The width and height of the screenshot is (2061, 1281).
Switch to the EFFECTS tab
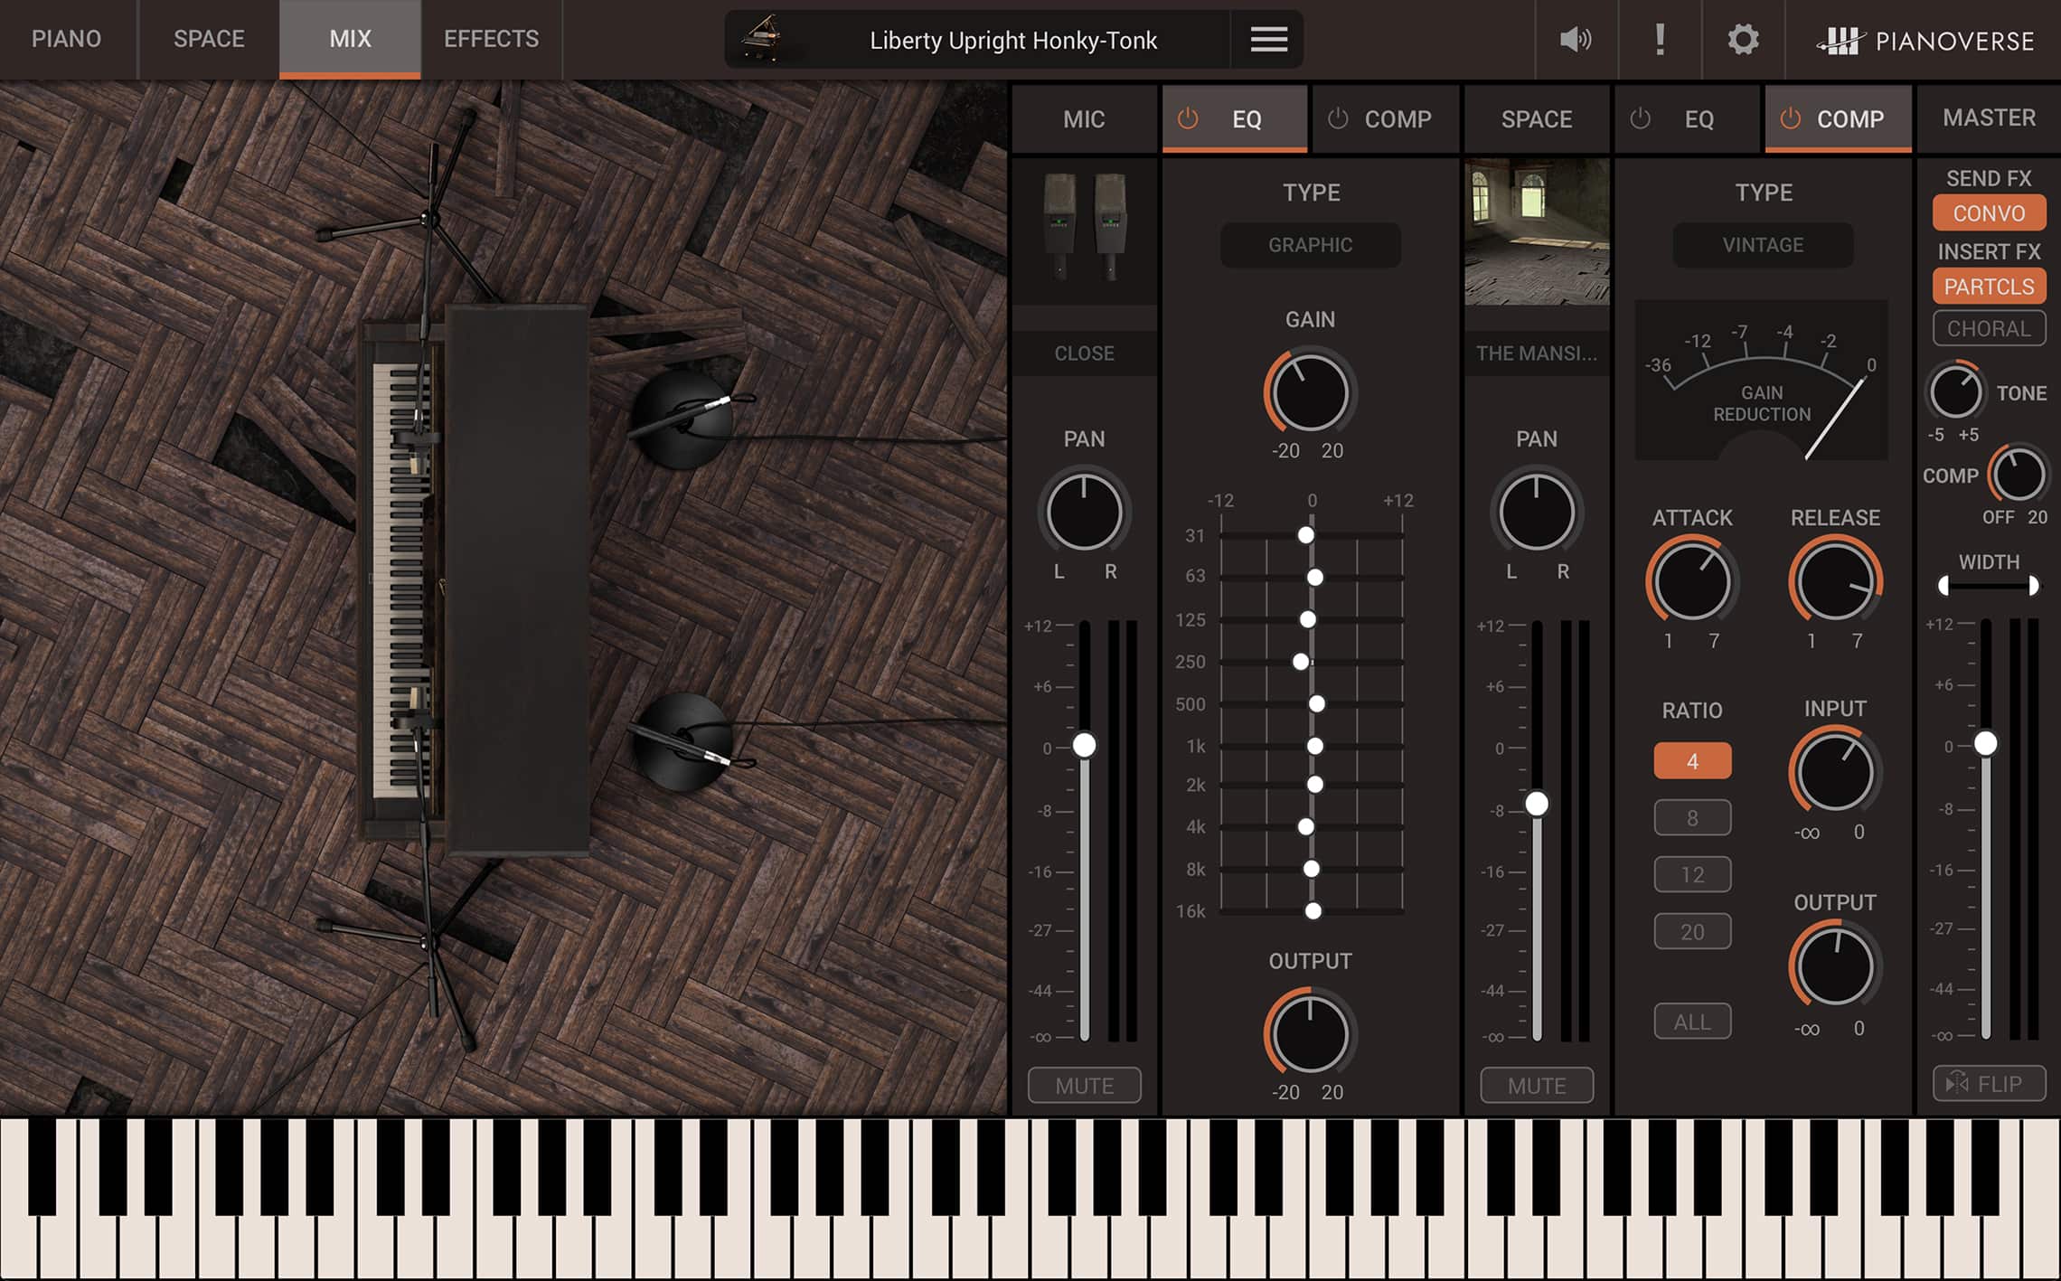coord(491,39)
